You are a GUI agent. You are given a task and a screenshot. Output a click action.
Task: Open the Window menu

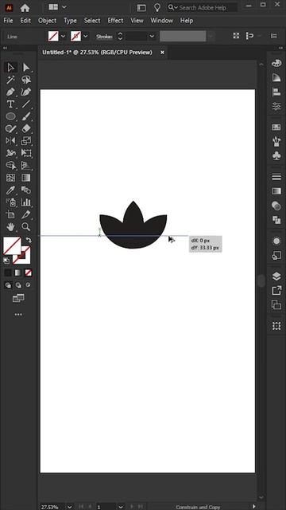click(x=161, y=21)
